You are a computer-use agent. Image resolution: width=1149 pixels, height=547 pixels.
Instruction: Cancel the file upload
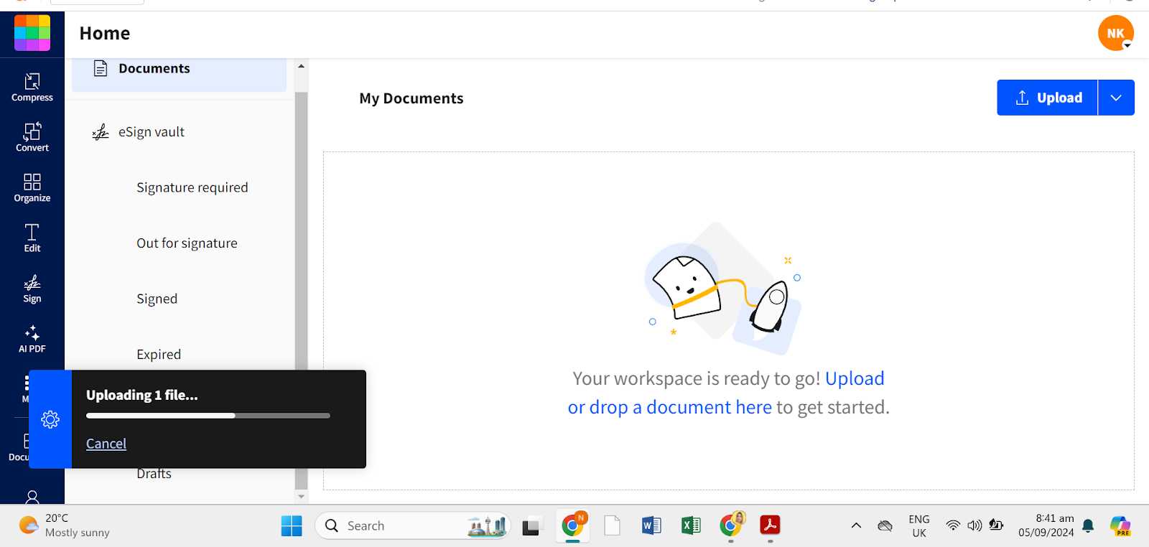[x=106, y=444]
